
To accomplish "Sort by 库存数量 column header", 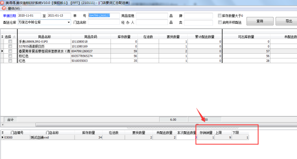I will (x=124, y=37).
